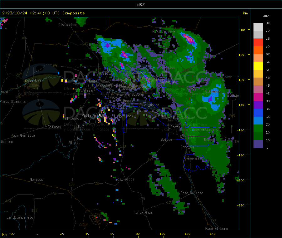
Task: Click the Carmensa location label
Action: click(192, 158)
